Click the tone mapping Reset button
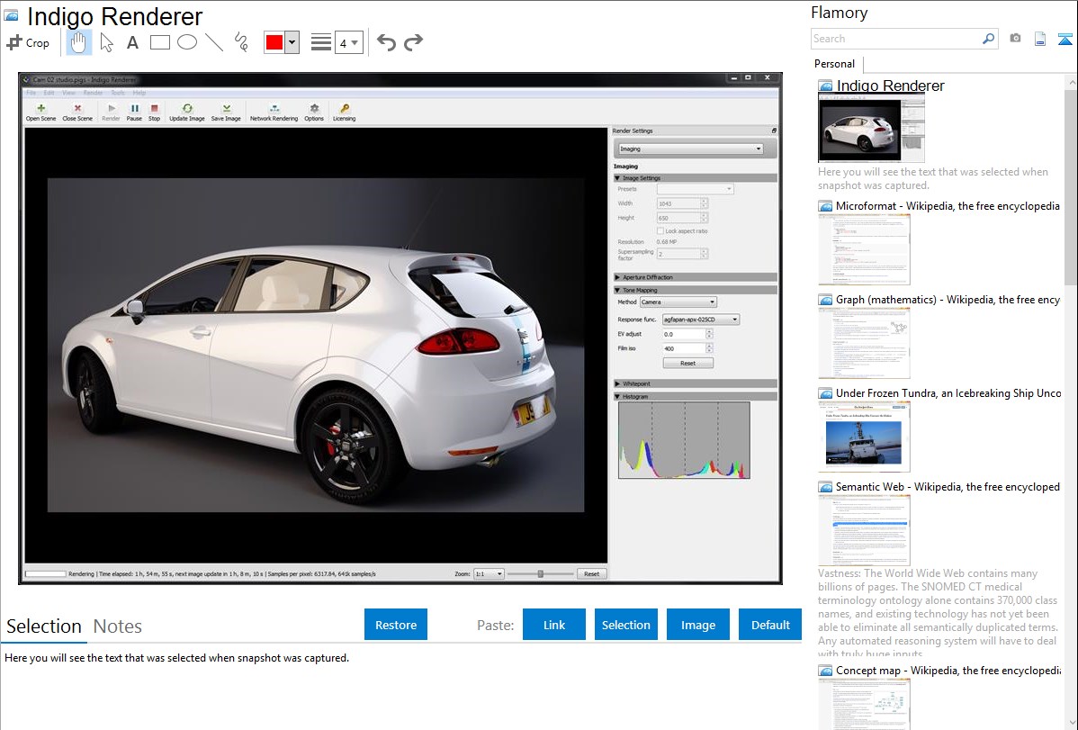 click(687, 363)
